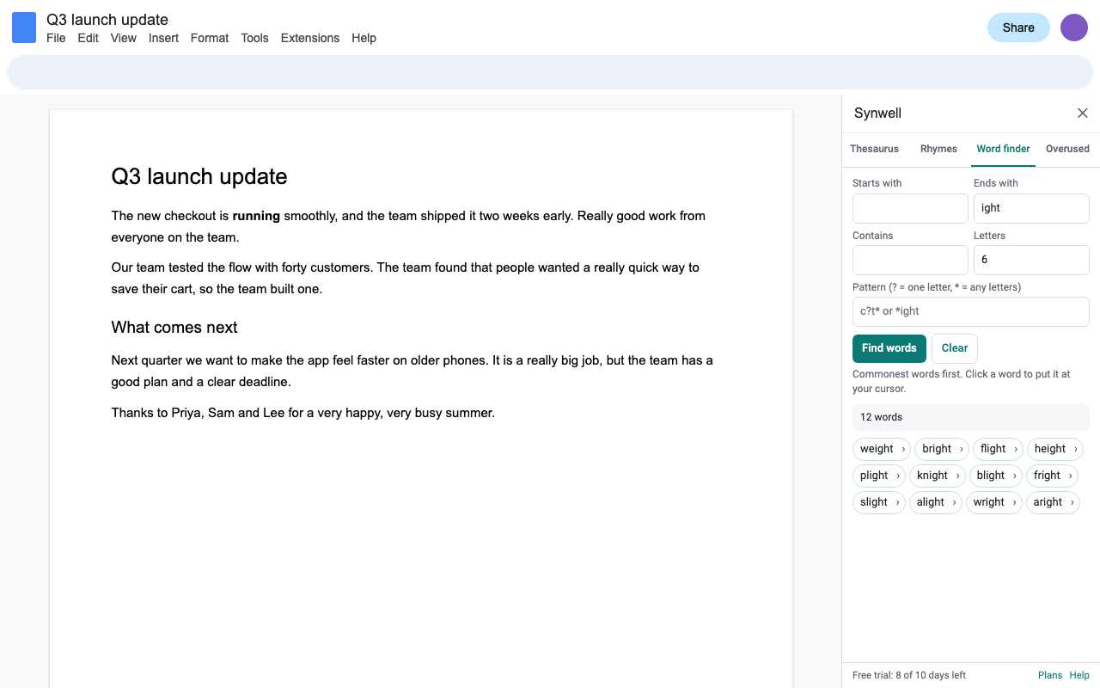Insert the word blight

(x=991, y=476)
